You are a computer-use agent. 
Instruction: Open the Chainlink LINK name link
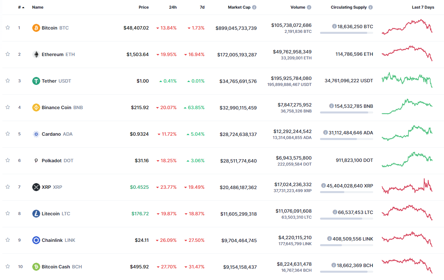pos(58,240)
